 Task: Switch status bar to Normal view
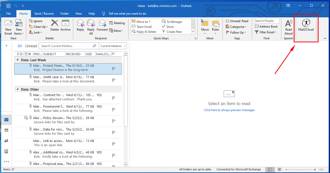coord(270,170)
